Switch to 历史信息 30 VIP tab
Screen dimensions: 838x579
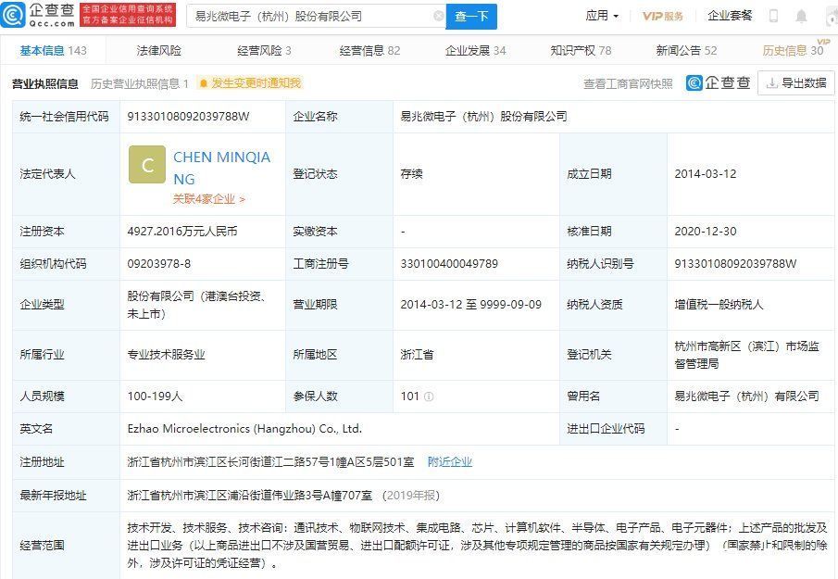click(794, 50)
